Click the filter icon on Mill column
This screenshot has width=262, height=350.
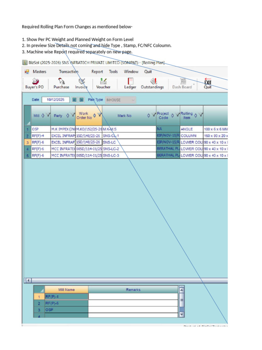[48, 115]
